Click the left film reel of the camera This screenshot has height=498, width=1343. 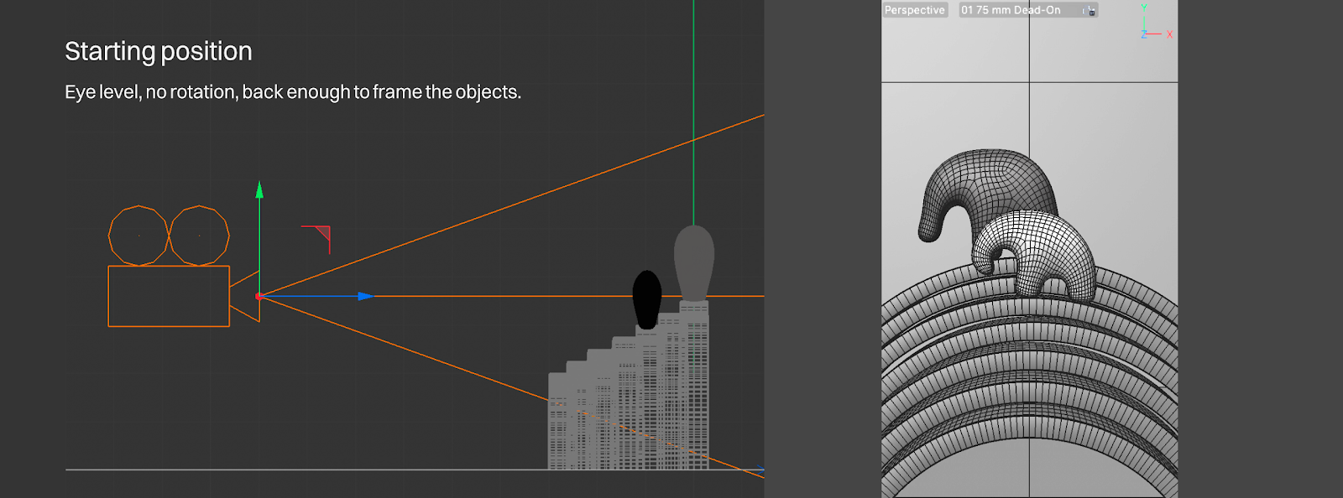tap(138, 236)
